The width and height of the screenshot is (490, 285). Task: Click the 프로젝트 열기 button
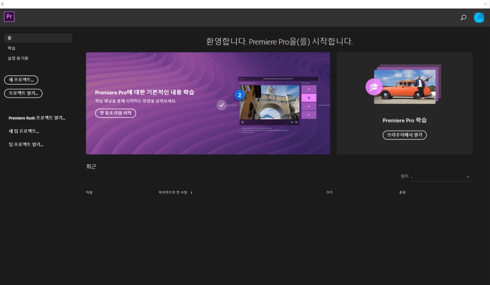coord(23,93)
